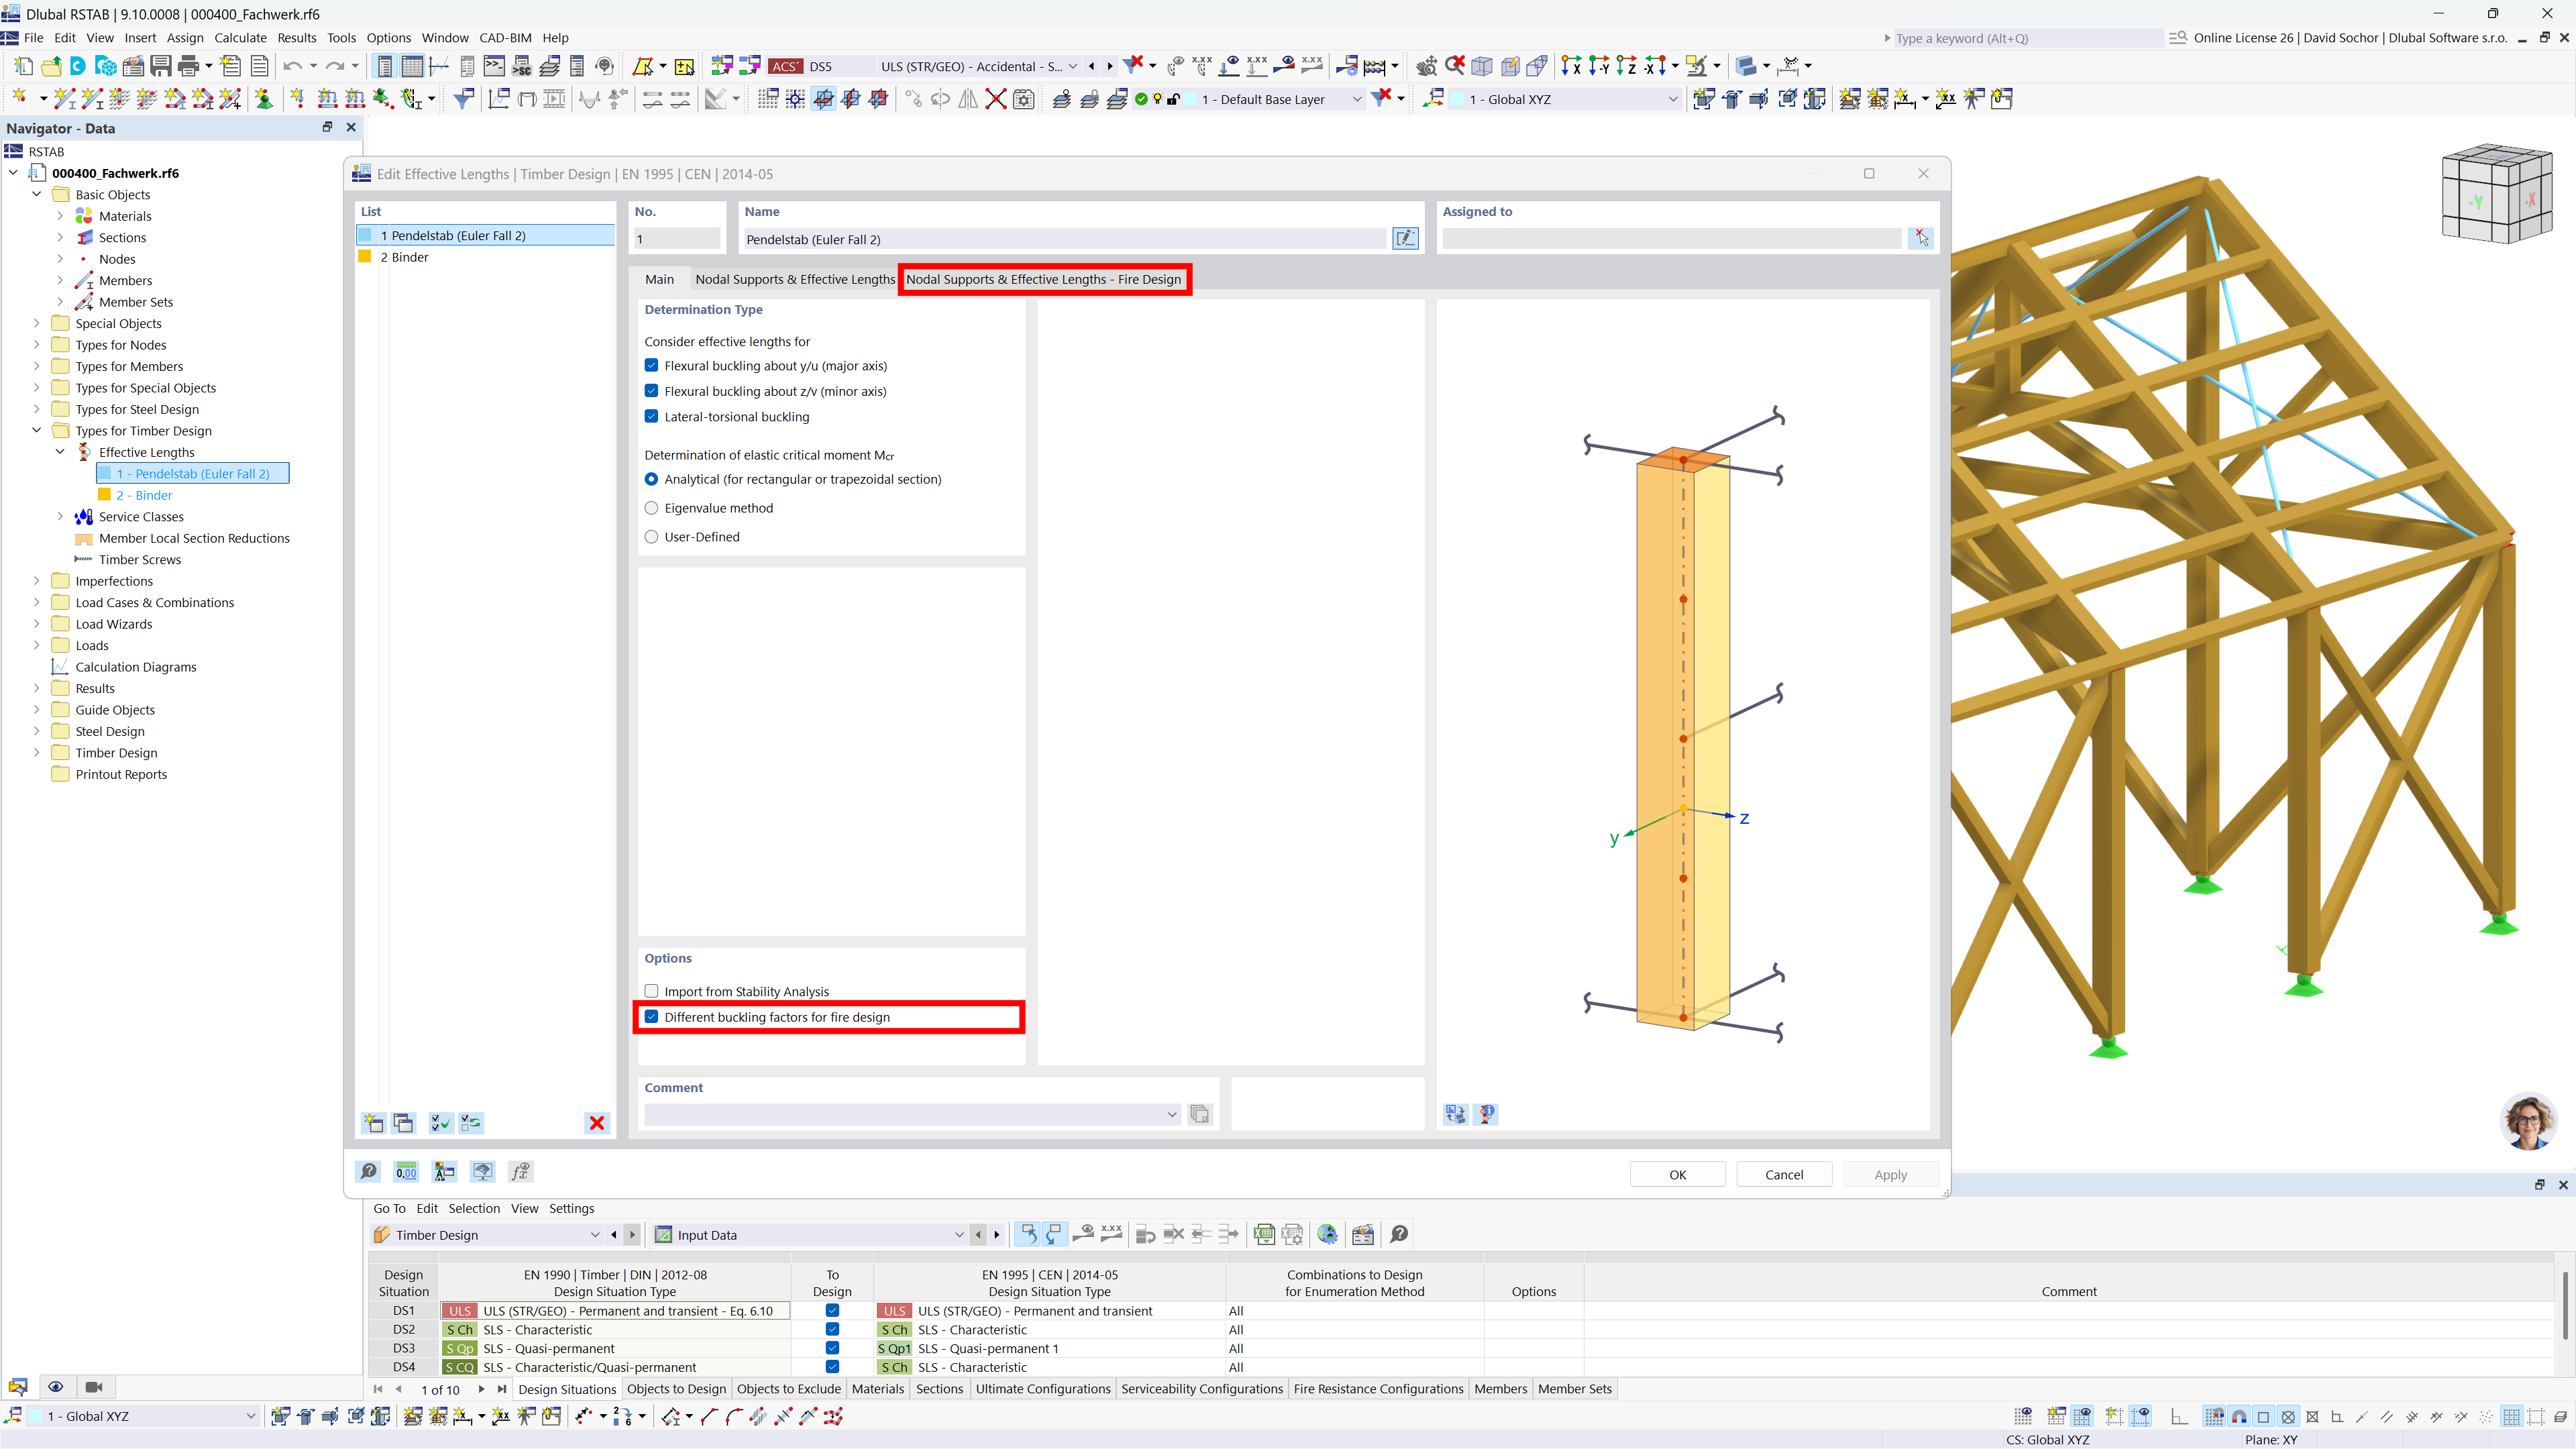Viewport: 2576px width, 1449px height.
Task: Set view in X direction
Action: click(x=1572, y=66)
